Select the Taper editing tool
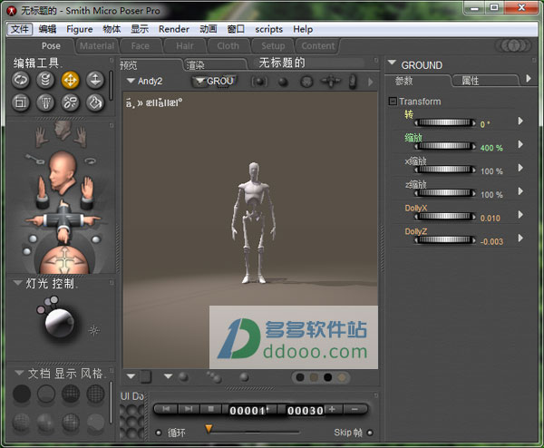The height and width of the screenshot is (448, 544). coord(45,102)
